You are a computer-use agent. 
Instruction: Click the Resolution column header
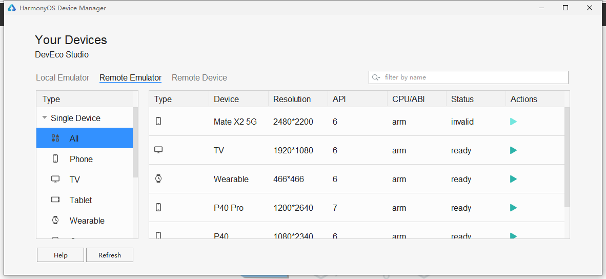click(298, 99)
